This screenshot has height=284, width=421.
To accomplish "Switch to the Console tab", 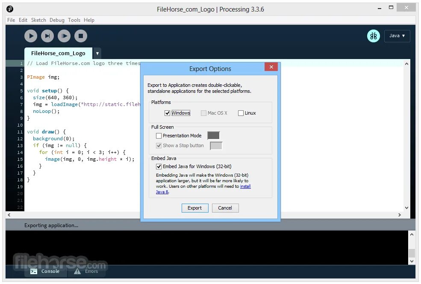I will [45, 271].
